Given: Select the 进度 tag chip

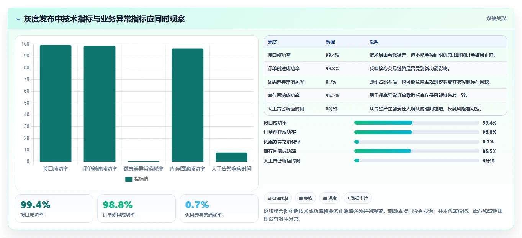Looking at the screenshot, I should pos(330,198).
